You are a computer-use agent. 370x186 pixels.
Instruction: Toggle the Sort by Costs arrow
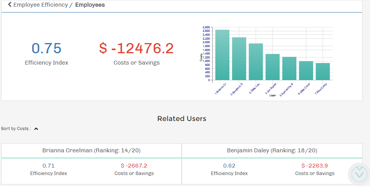36,129
